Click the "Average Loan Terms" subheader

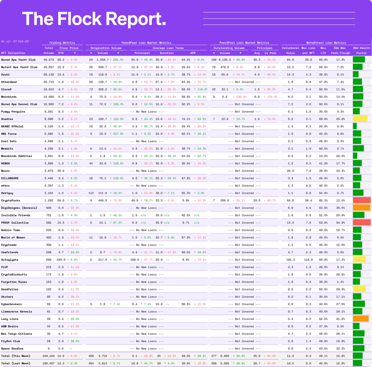click(168, 48)
